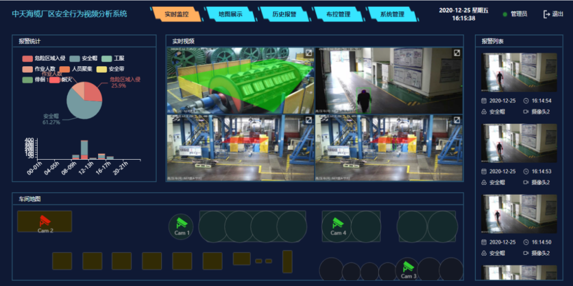Click clock icon next to 16:14:50
Image resolution: width=573 pixels, height=286 pixels.
click(526, 242)
